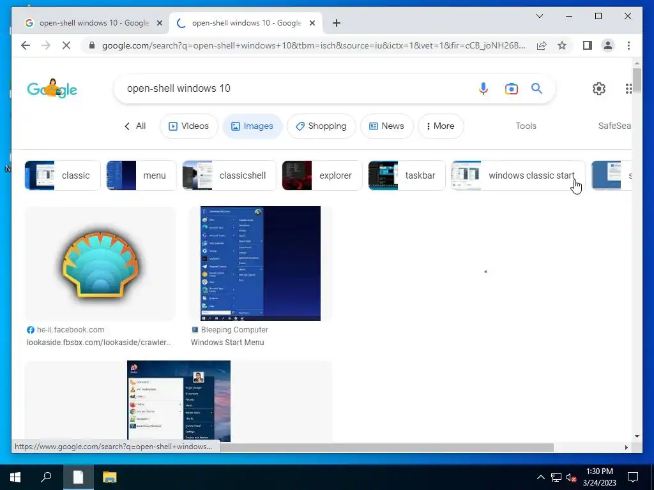Filter images by taskbar chip
The width and height of the screenshot is (654, 490).
[x=407, y=175]
